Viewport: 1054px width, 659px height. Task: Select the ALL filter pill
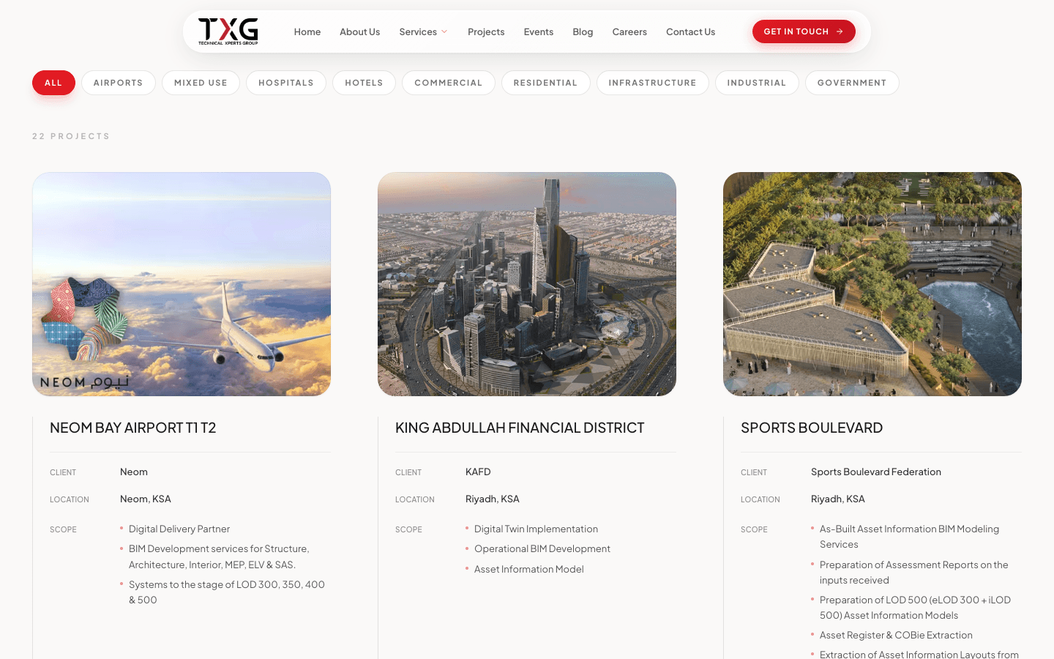[x=53, y=83]
